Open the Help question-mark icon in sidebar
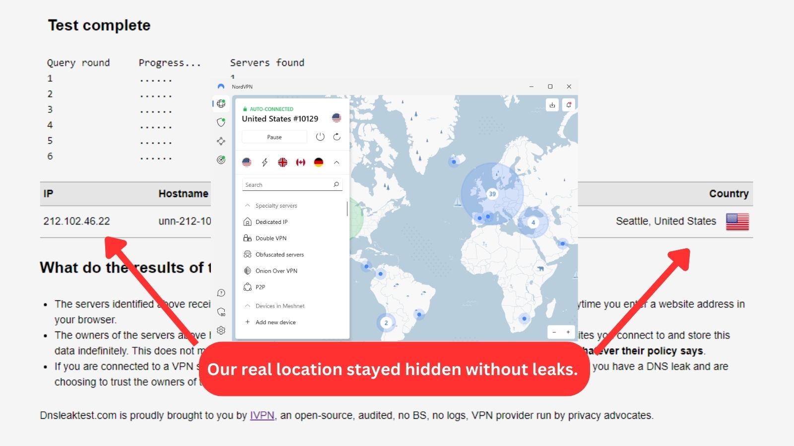This screenshot has width=794, height=446. pyautogui.click(x=221, y=293)
